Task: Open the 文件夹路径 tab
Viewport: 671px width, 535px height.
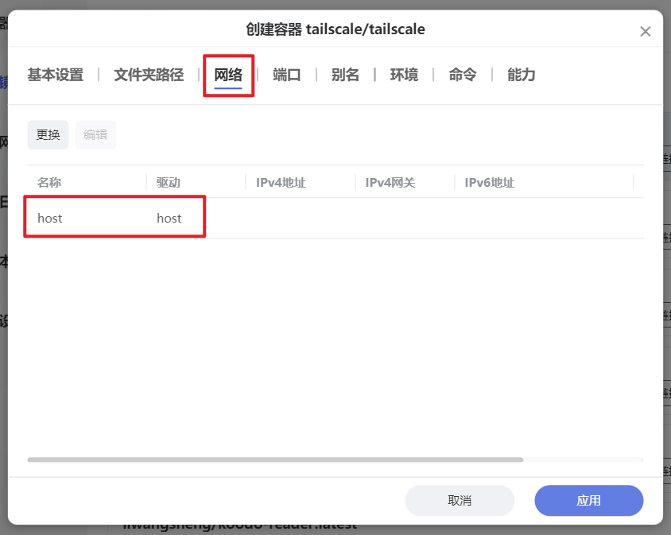Action: click(147, 75)
